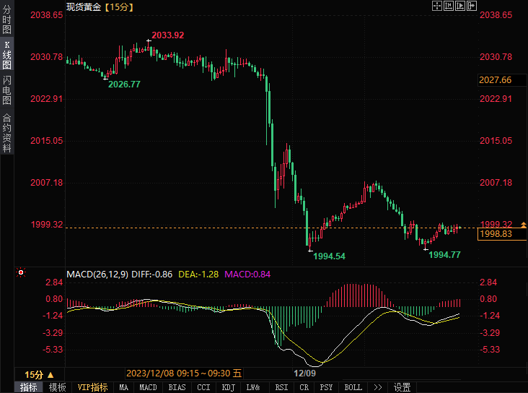This screenshot has height=393, width=528.
Task: Apply the BIAS indicator
Action: click(177, 387)
